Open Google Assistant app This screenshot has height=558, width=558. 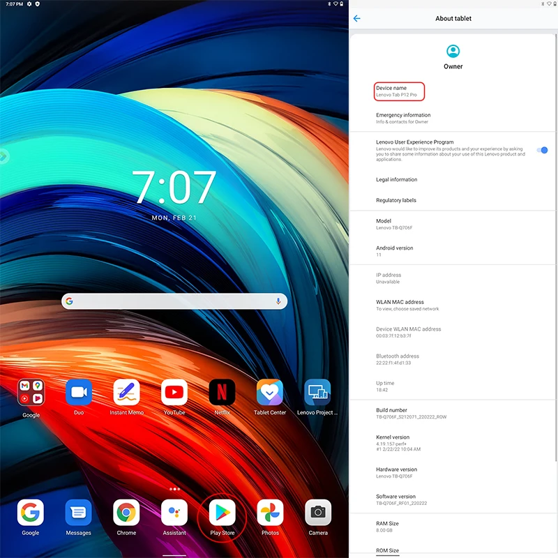[x=174, y=513]
